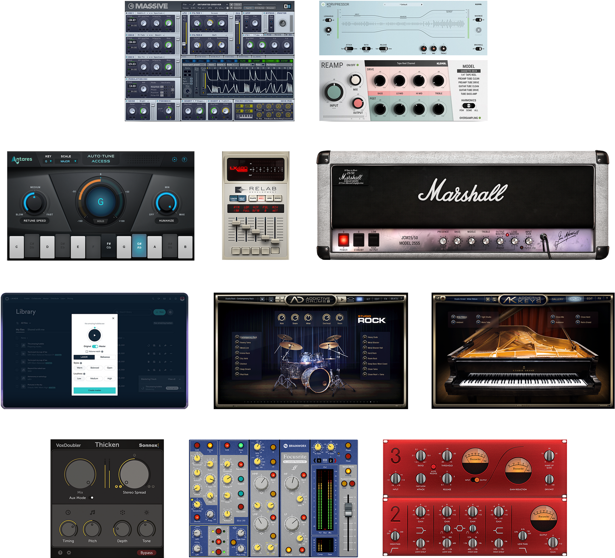This screenshot has height=558, width=615.
Task: Click the Marshall red POWER switch
Action: click(344, 240)
